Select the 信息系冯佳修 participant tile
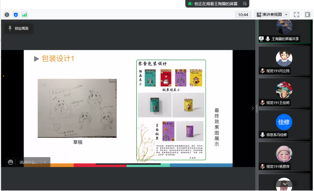This screenshot has width=314, height=191. [284, 124]
